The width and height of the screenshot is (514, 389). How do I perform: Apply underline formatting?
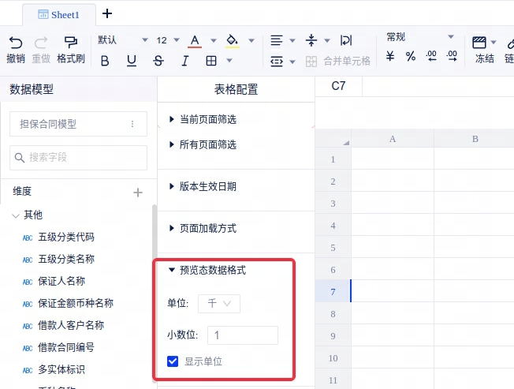(x=132, y=61)
